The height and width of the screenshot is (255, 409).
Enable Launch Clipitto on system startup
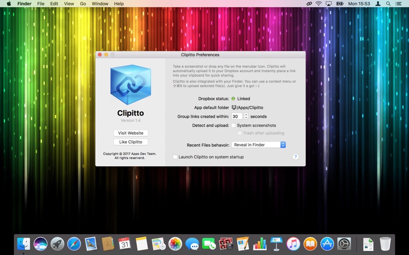175,157
